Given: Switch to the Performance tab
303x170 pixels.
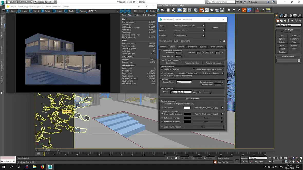Looking at the screenshot, I should (x=192, y=47).
